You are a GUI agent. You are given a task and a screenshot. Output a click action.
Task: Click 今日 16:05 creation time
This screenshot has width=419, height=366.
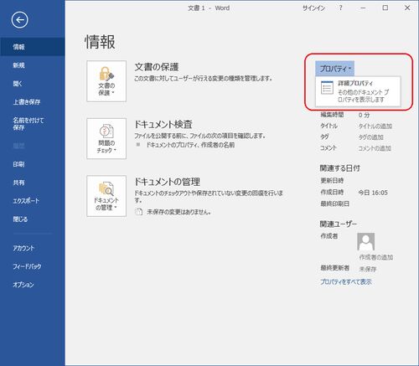373,193
